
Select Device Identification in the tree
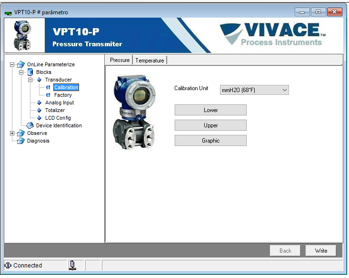[x=59, y=125]
